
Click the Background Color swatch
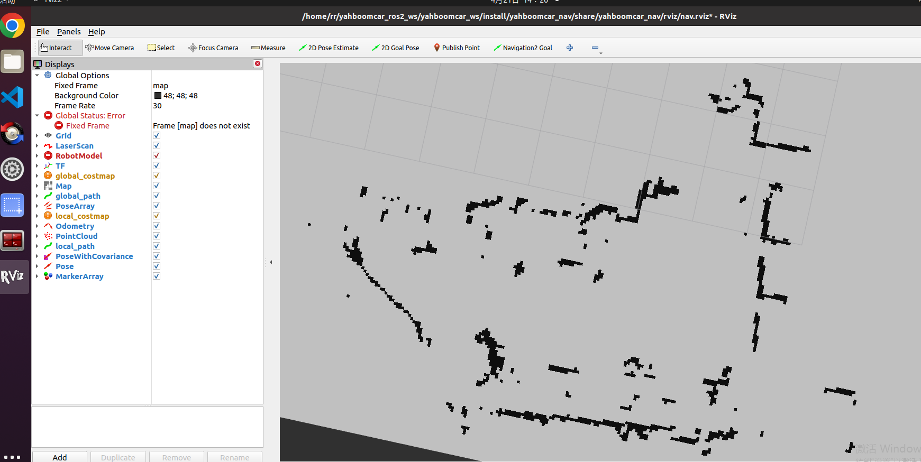coord(158,96)
